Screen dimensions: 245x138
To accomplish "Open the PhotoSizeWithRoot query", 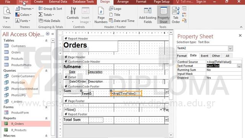I will (24, 89).
